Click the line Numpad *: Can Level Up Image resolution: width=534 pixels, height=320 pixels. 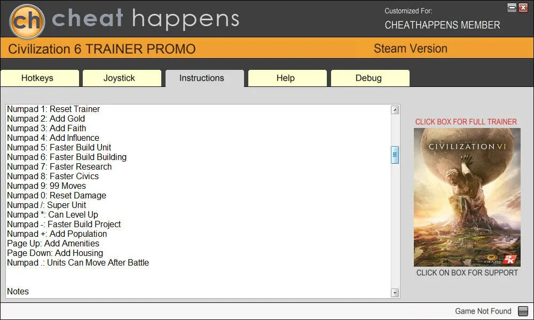coord(52,214)
